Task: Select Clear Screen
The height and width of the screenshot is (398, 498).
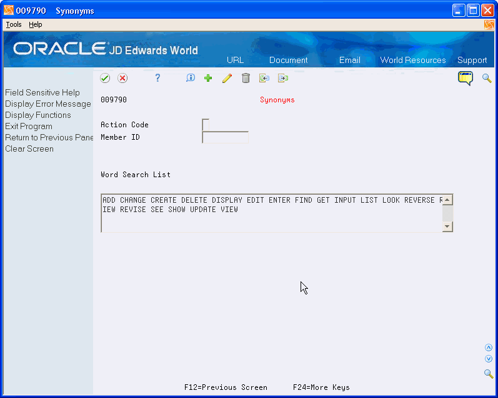Action: (29, 148)
